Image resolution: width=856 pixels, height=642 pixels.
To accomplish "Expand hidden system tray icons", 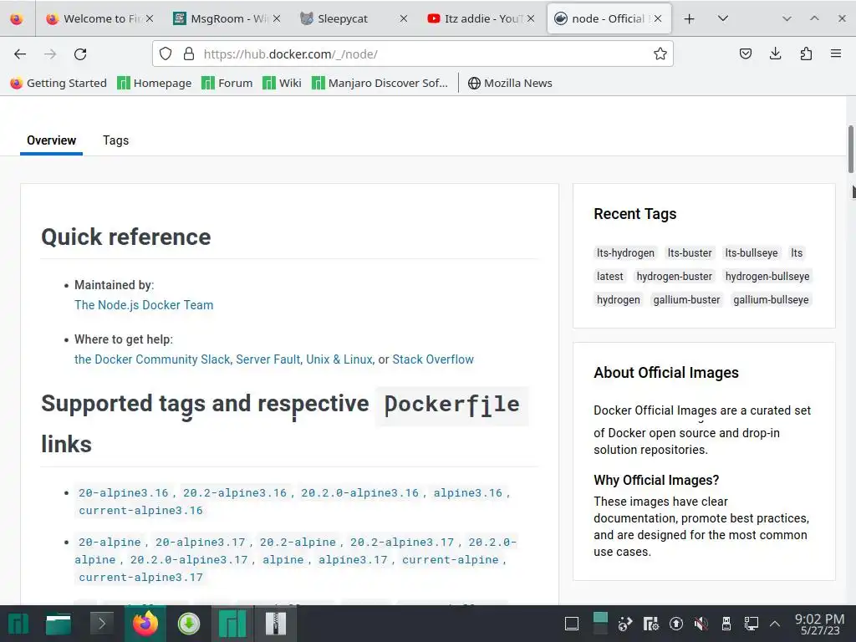I will click(x=775, y=624).
